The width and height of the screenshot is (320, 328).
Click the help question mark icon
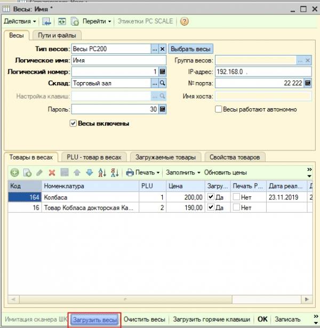pyautogui.click(x=185, y=21)
